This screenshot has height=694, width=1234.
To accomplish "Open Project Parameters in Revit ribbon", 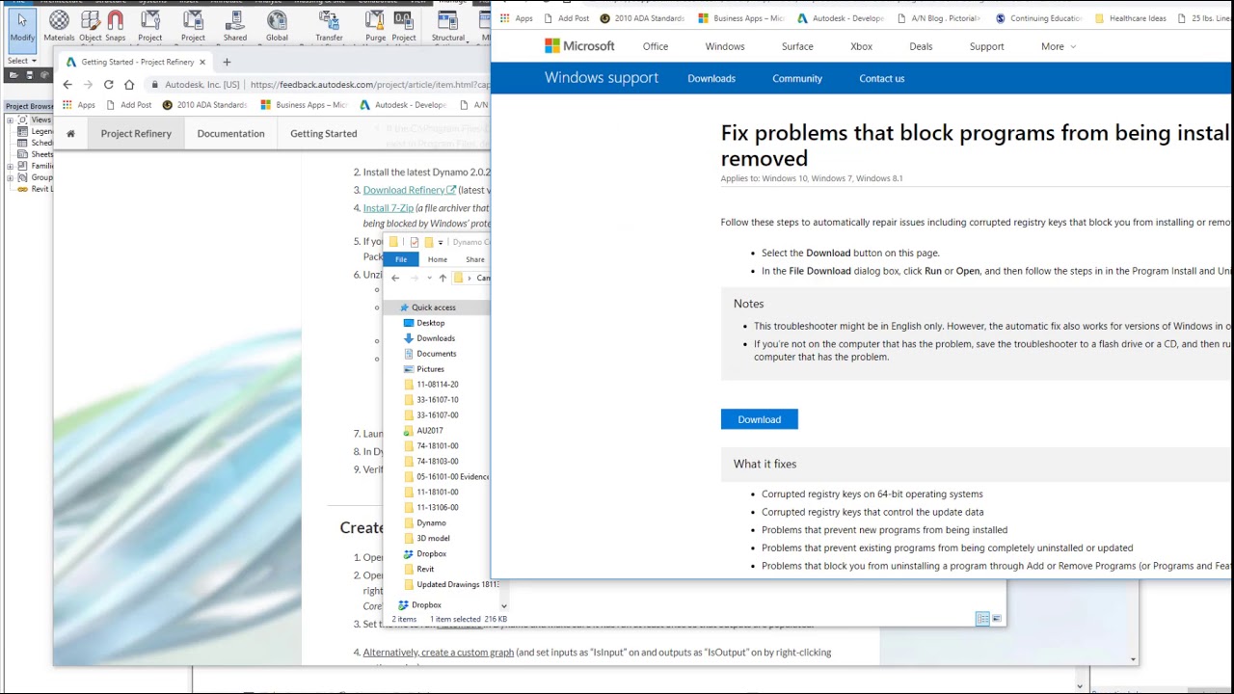I will click(193, 26).
